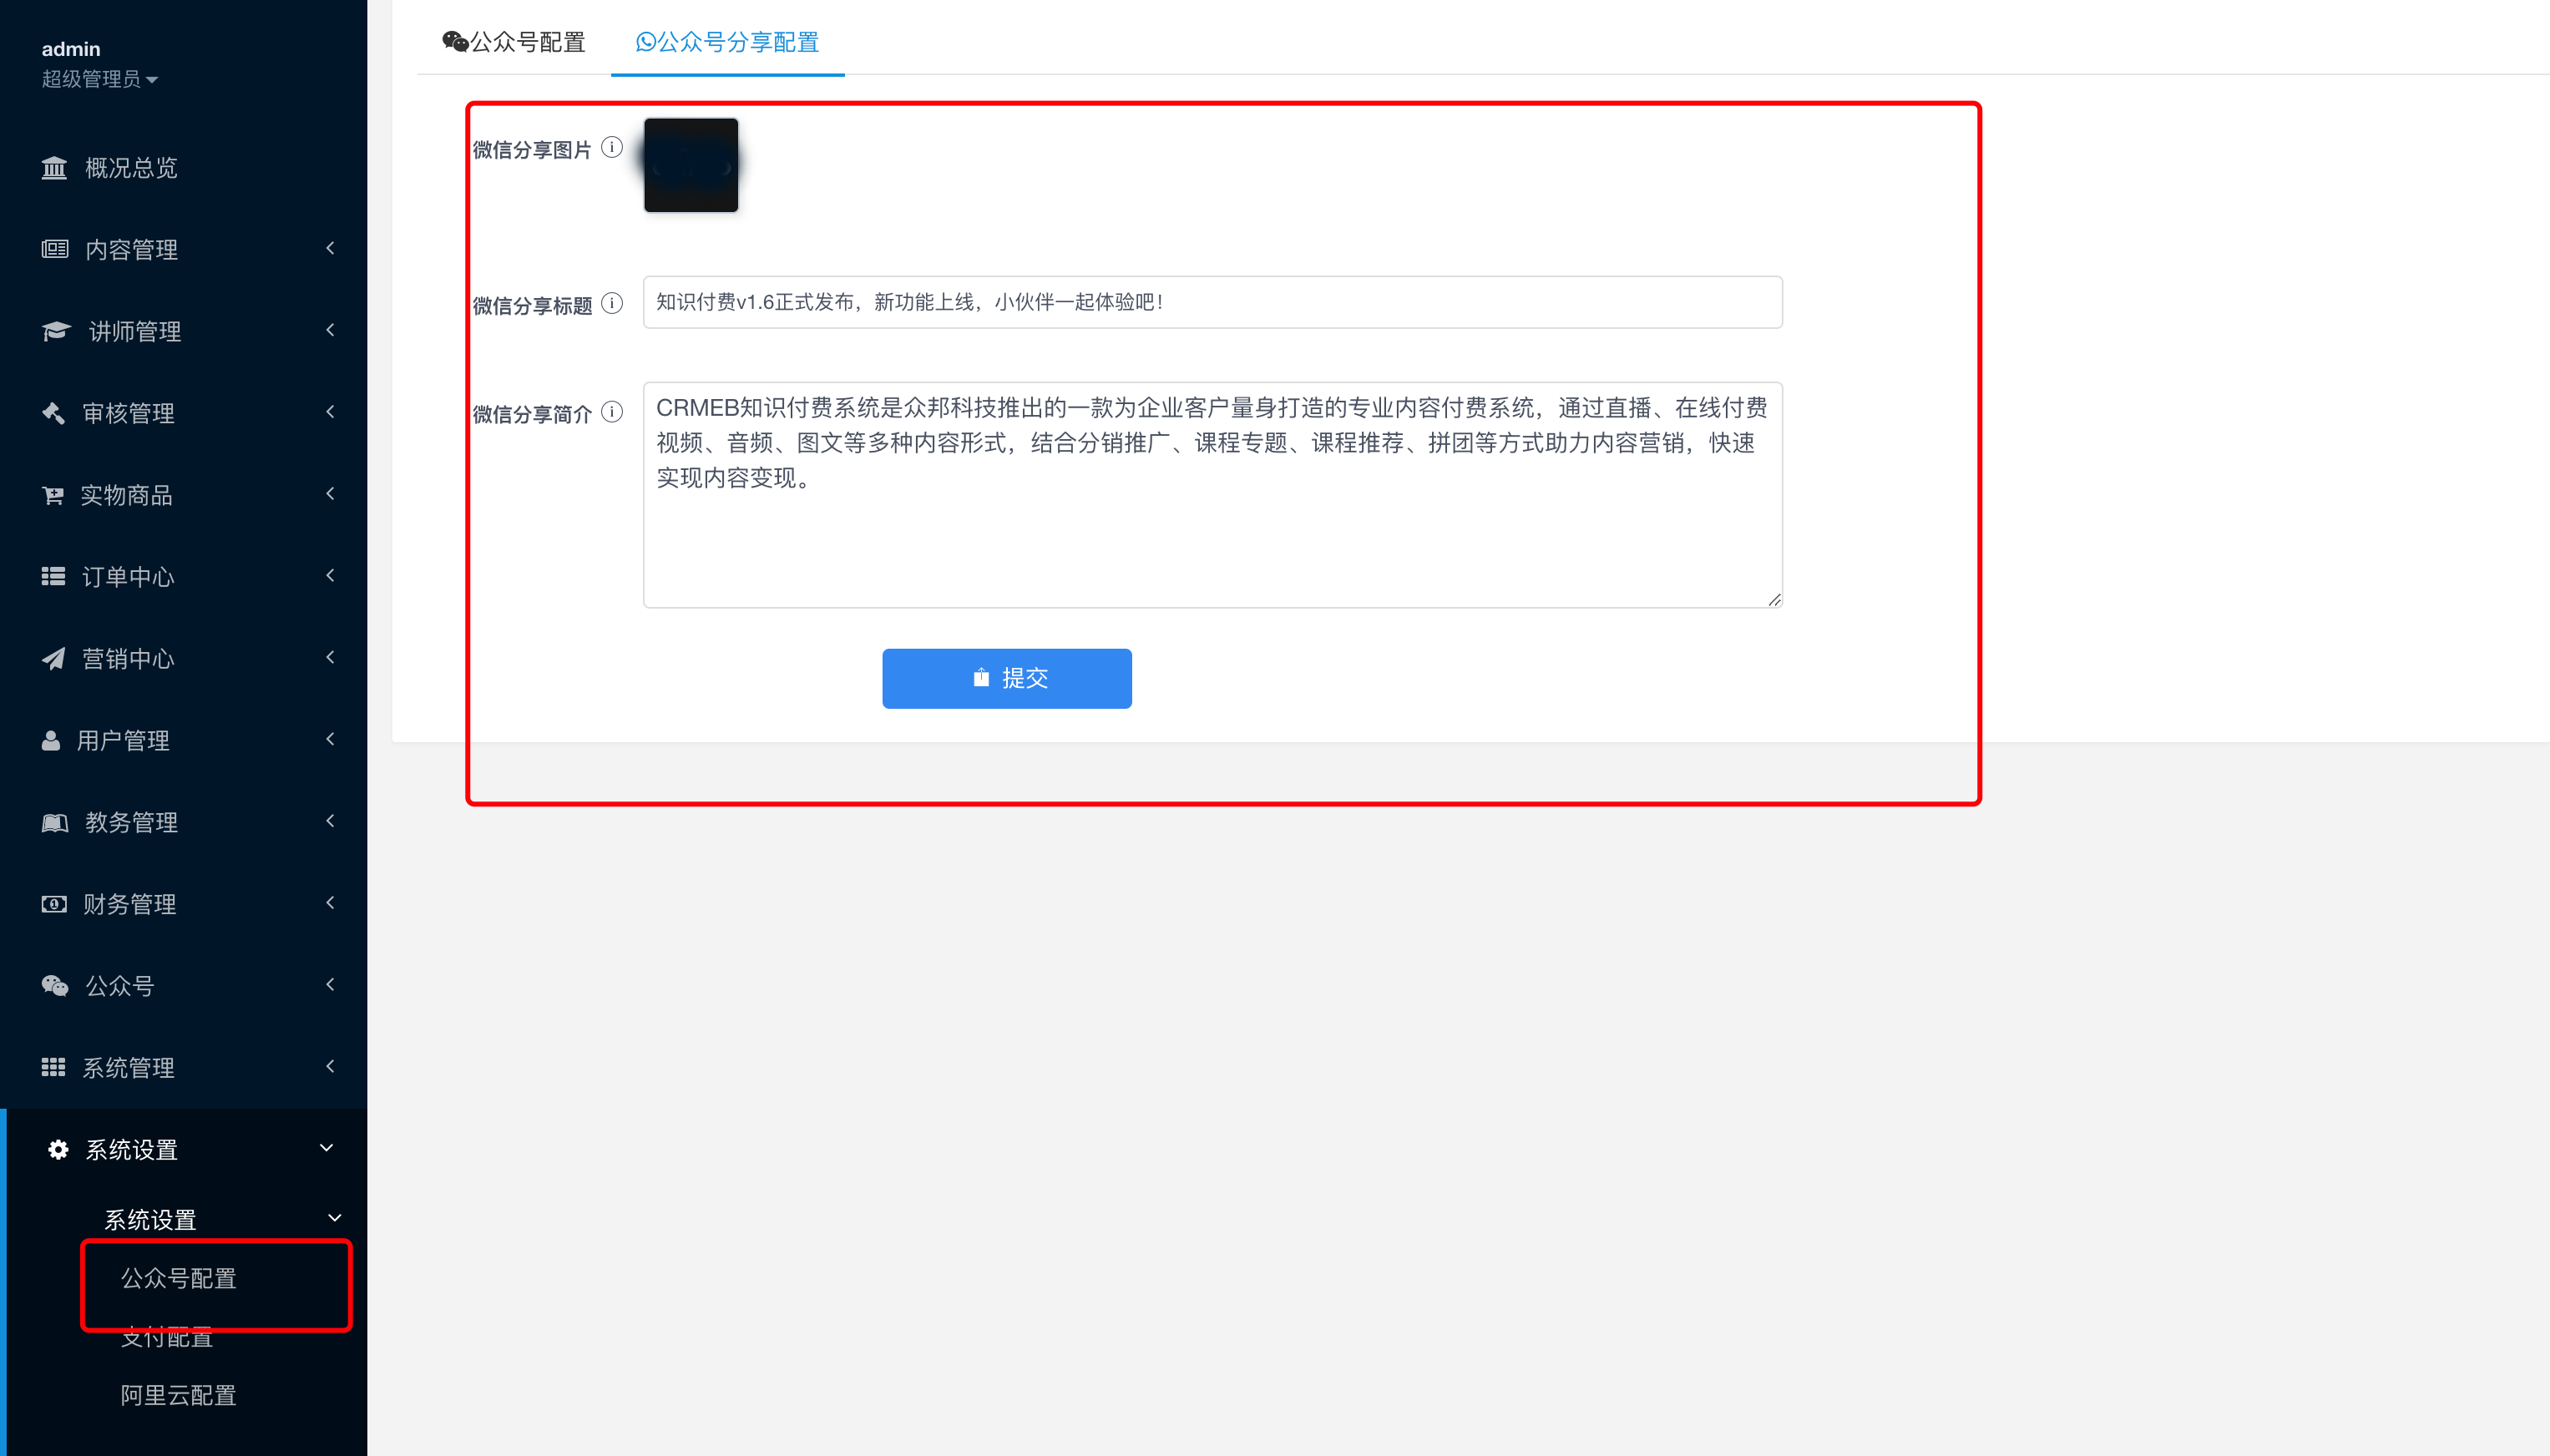The width and height of the screenshot is (2550, 1456).
Task: Click the 公众号 WeChat icon in sidebar
Action: 54,986
